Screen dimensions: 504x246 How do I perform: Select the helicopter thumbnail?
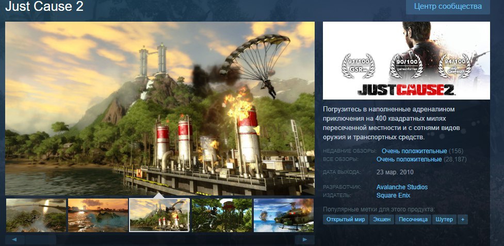coord(284,215)
